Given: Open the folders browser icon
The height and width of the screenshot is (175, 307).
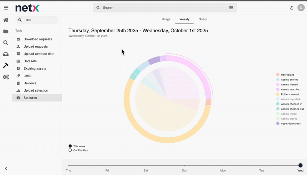Looking at the screenshot, I should 6,32.
